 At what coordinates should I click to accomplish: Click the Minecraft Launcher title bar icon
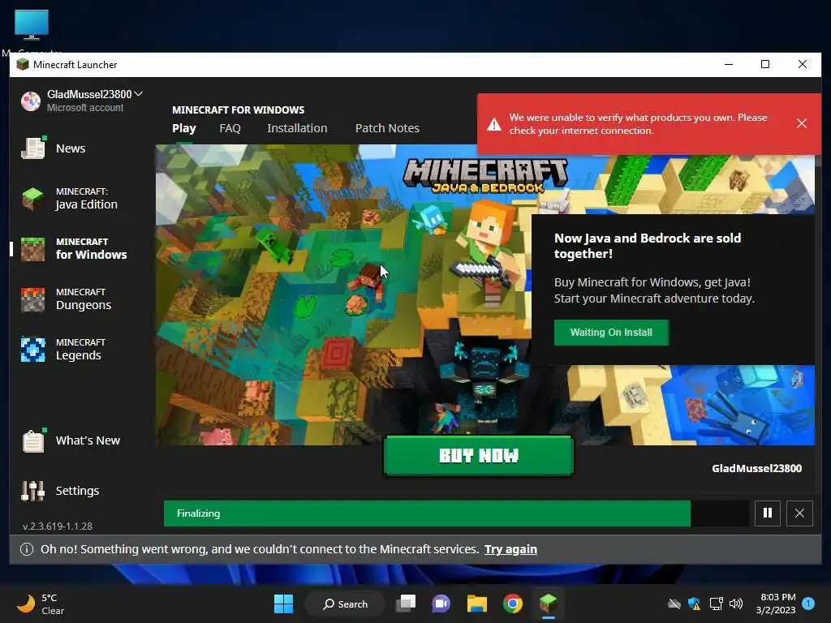(x=22, y=65)
